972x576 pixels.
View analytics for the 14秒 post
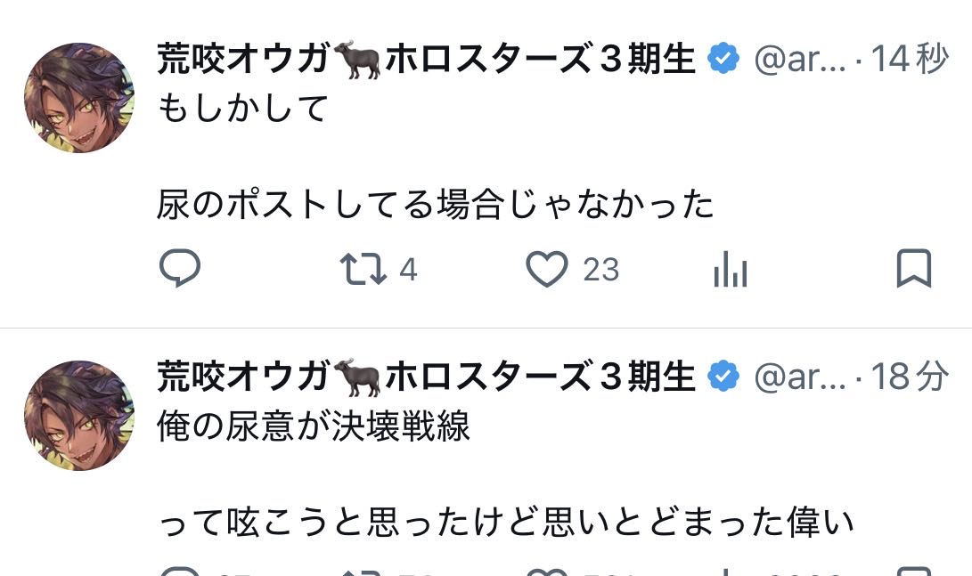731,268
